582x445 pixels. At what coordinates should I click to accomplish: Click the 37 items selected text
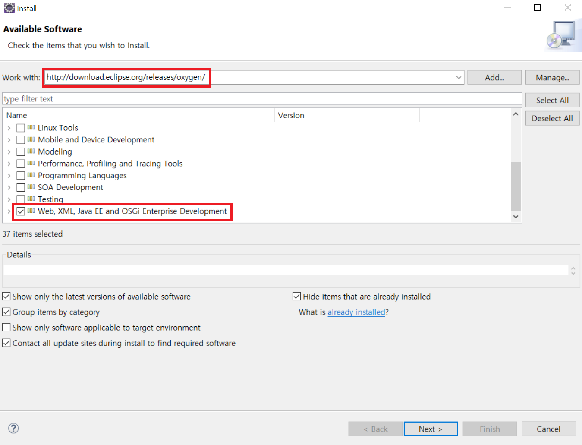point(32,234)
